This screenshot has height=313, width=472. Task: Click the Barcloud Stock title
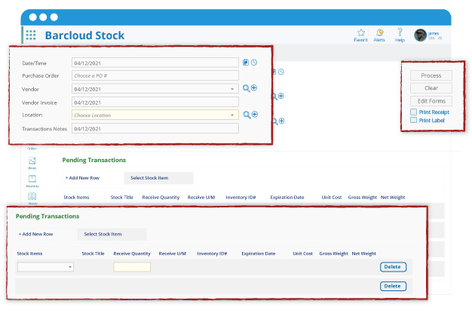click(84, 35)
